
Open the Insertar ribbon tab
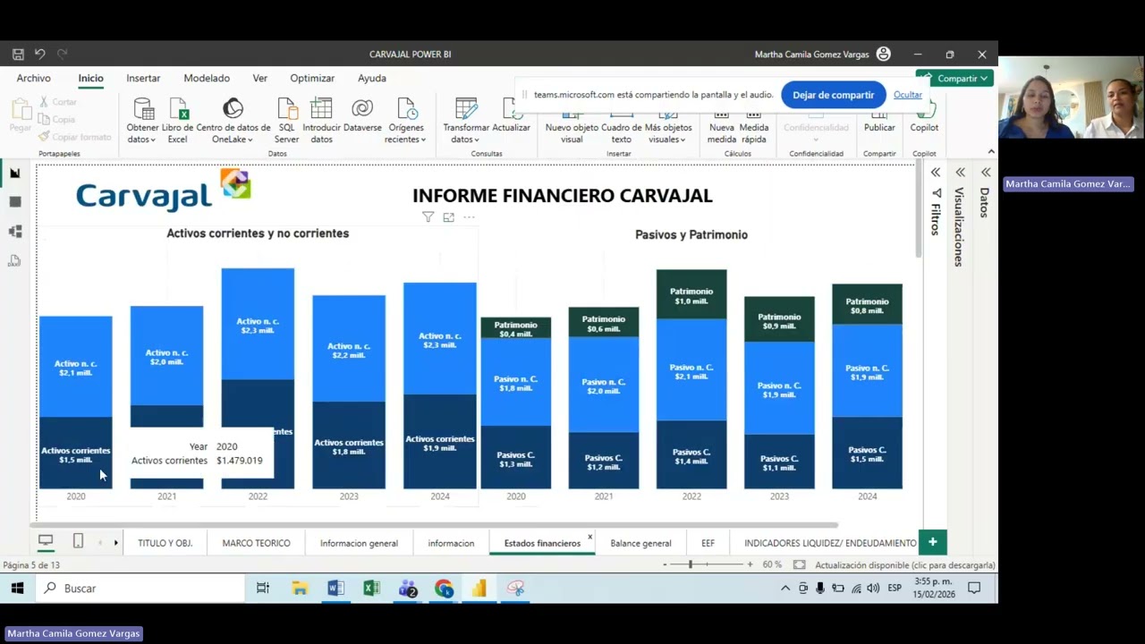pos(143,79)
